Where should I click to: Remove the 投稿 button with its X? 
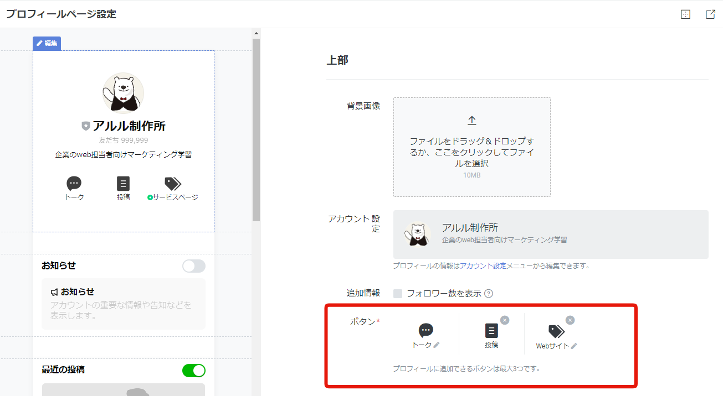click(505, 320)
